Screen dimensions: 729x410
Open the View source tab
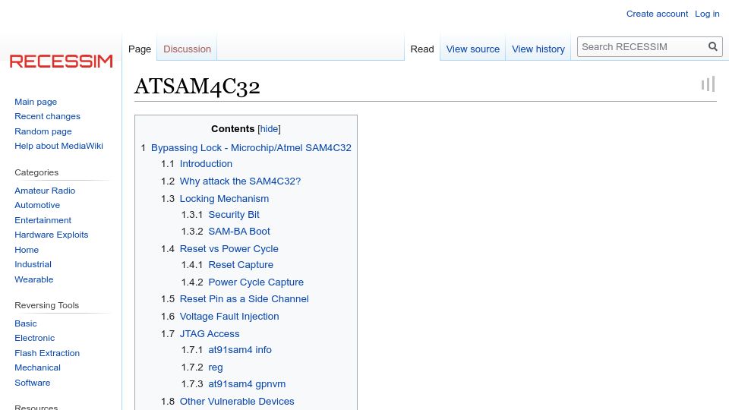pyautogui.click(x=473, y=49)
